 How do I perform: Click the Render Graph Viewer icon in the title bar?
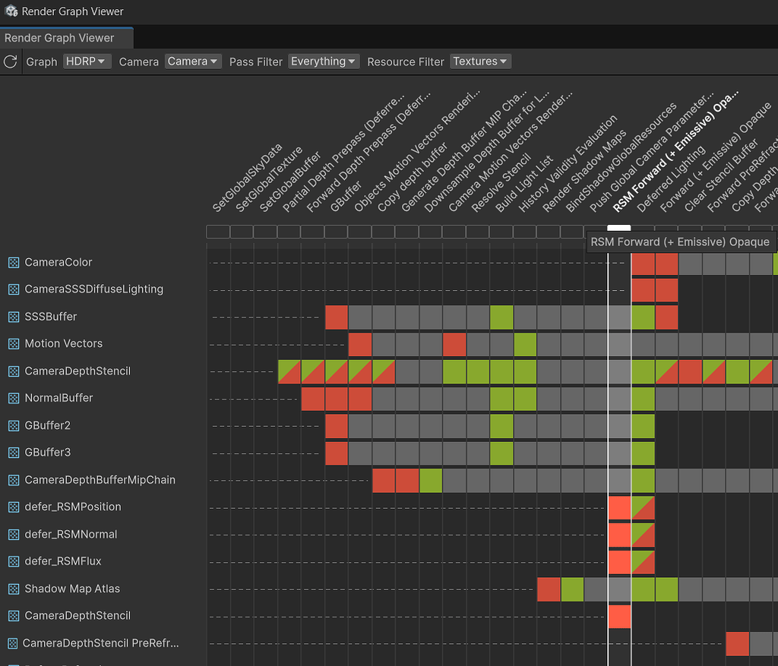click(x=11, y=11)
